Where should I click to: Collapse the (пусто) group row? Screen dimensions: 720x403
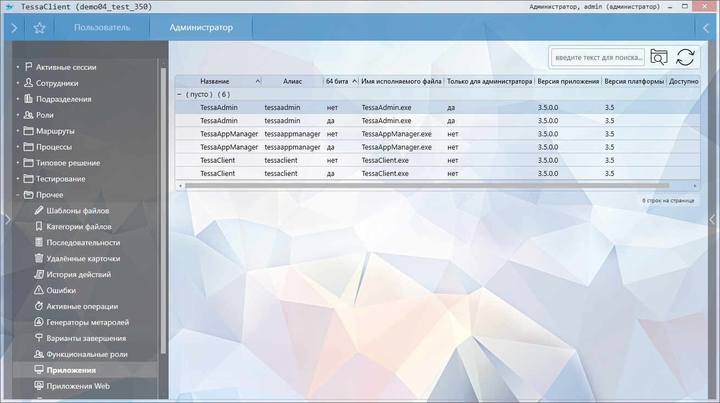[180, 94]
